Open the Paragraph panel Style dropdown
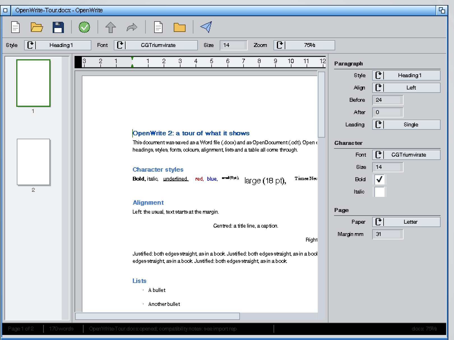This screenshot has width=454, height=340. pyautogui.click(x=406, y=75)
